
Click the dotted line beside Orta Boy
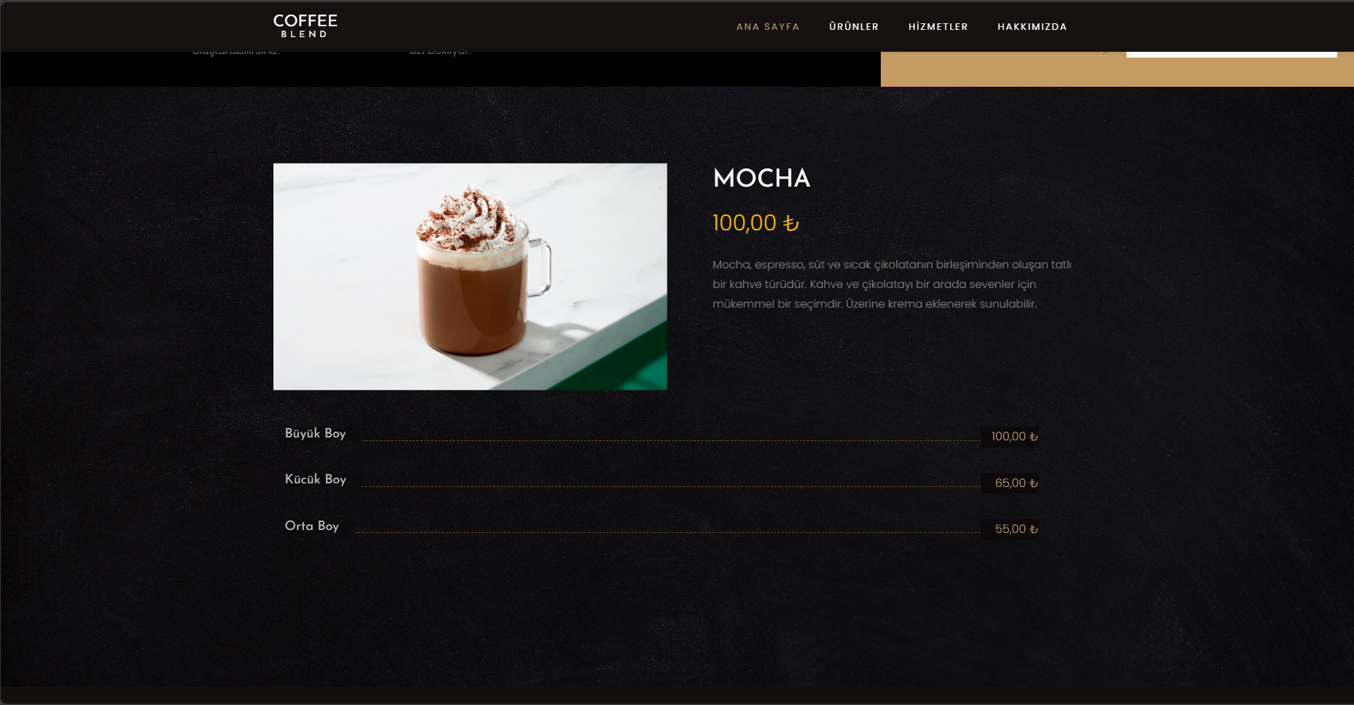coord(667,532)
